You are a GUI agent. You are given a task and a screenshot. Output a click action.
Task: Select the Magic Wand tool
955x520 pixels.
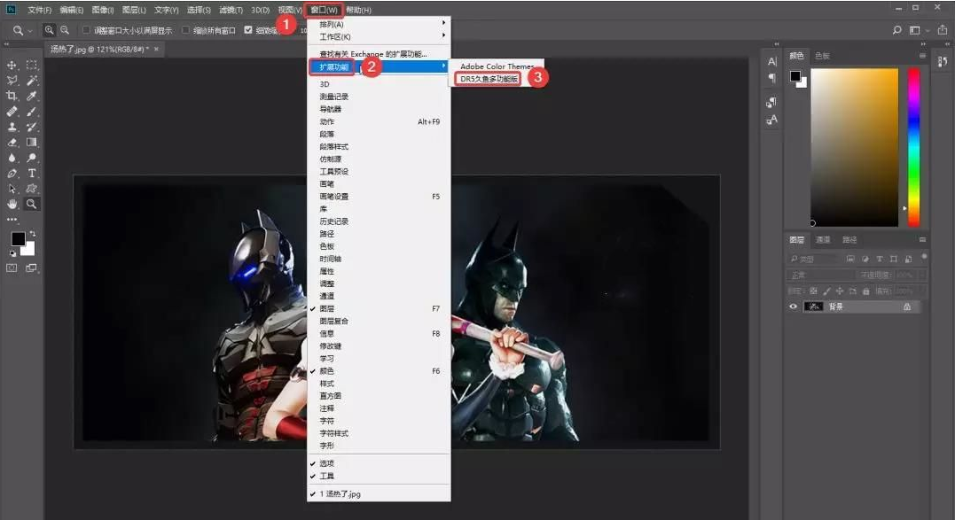[32, 81]
